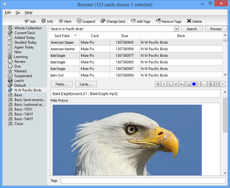Sort by the Due column header
Screen dimensions: 230x188
(125, 36)
